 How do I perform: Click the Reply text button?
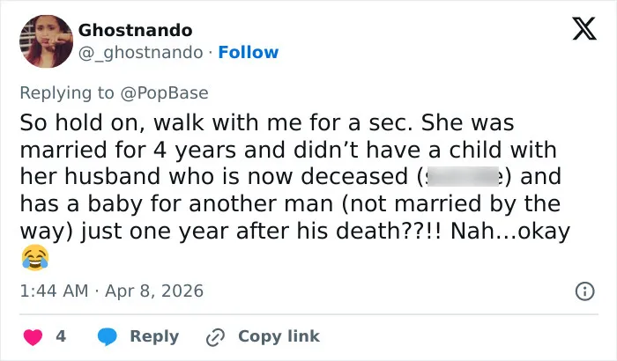tap(154, 336)
